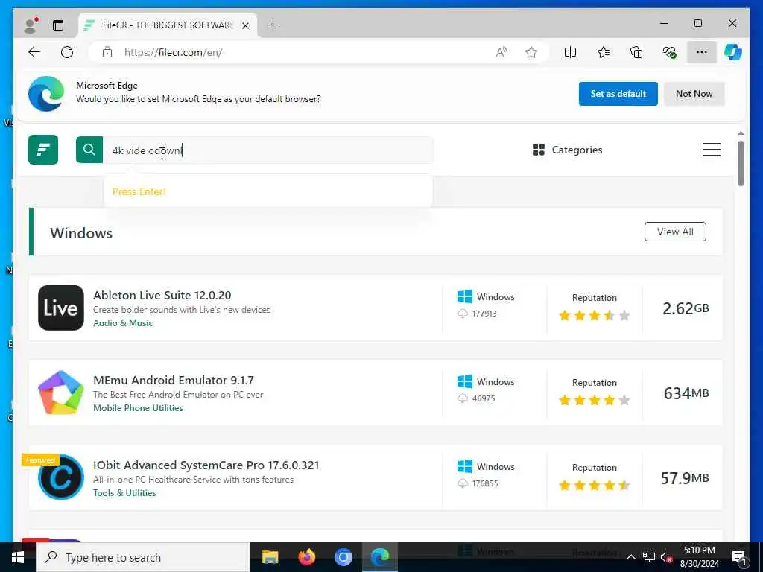Open the volume tray icon

(666, 557)
